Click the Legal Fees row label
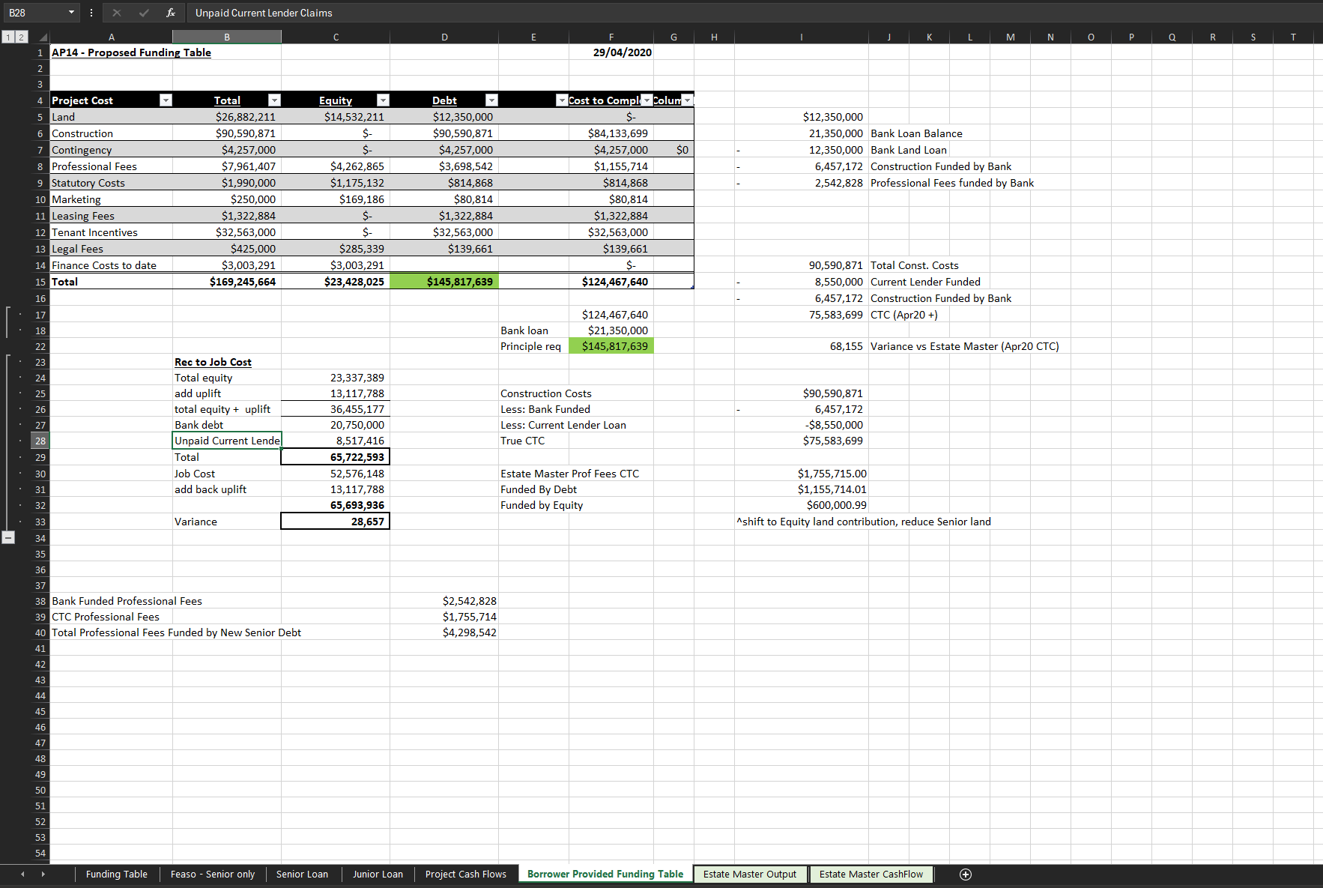Image resolution: width=1323 pixels, height=888 pixels. pyautogui.click(x=111, y=249)
